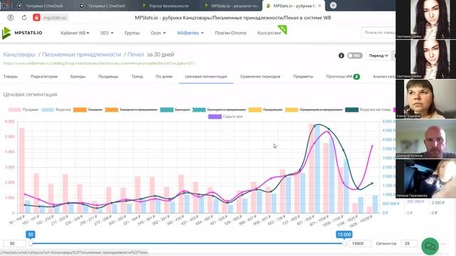Viewport: 456px width, 256px height.
Task: Click the maximum price field showing 15000
Action: [360, 243]
